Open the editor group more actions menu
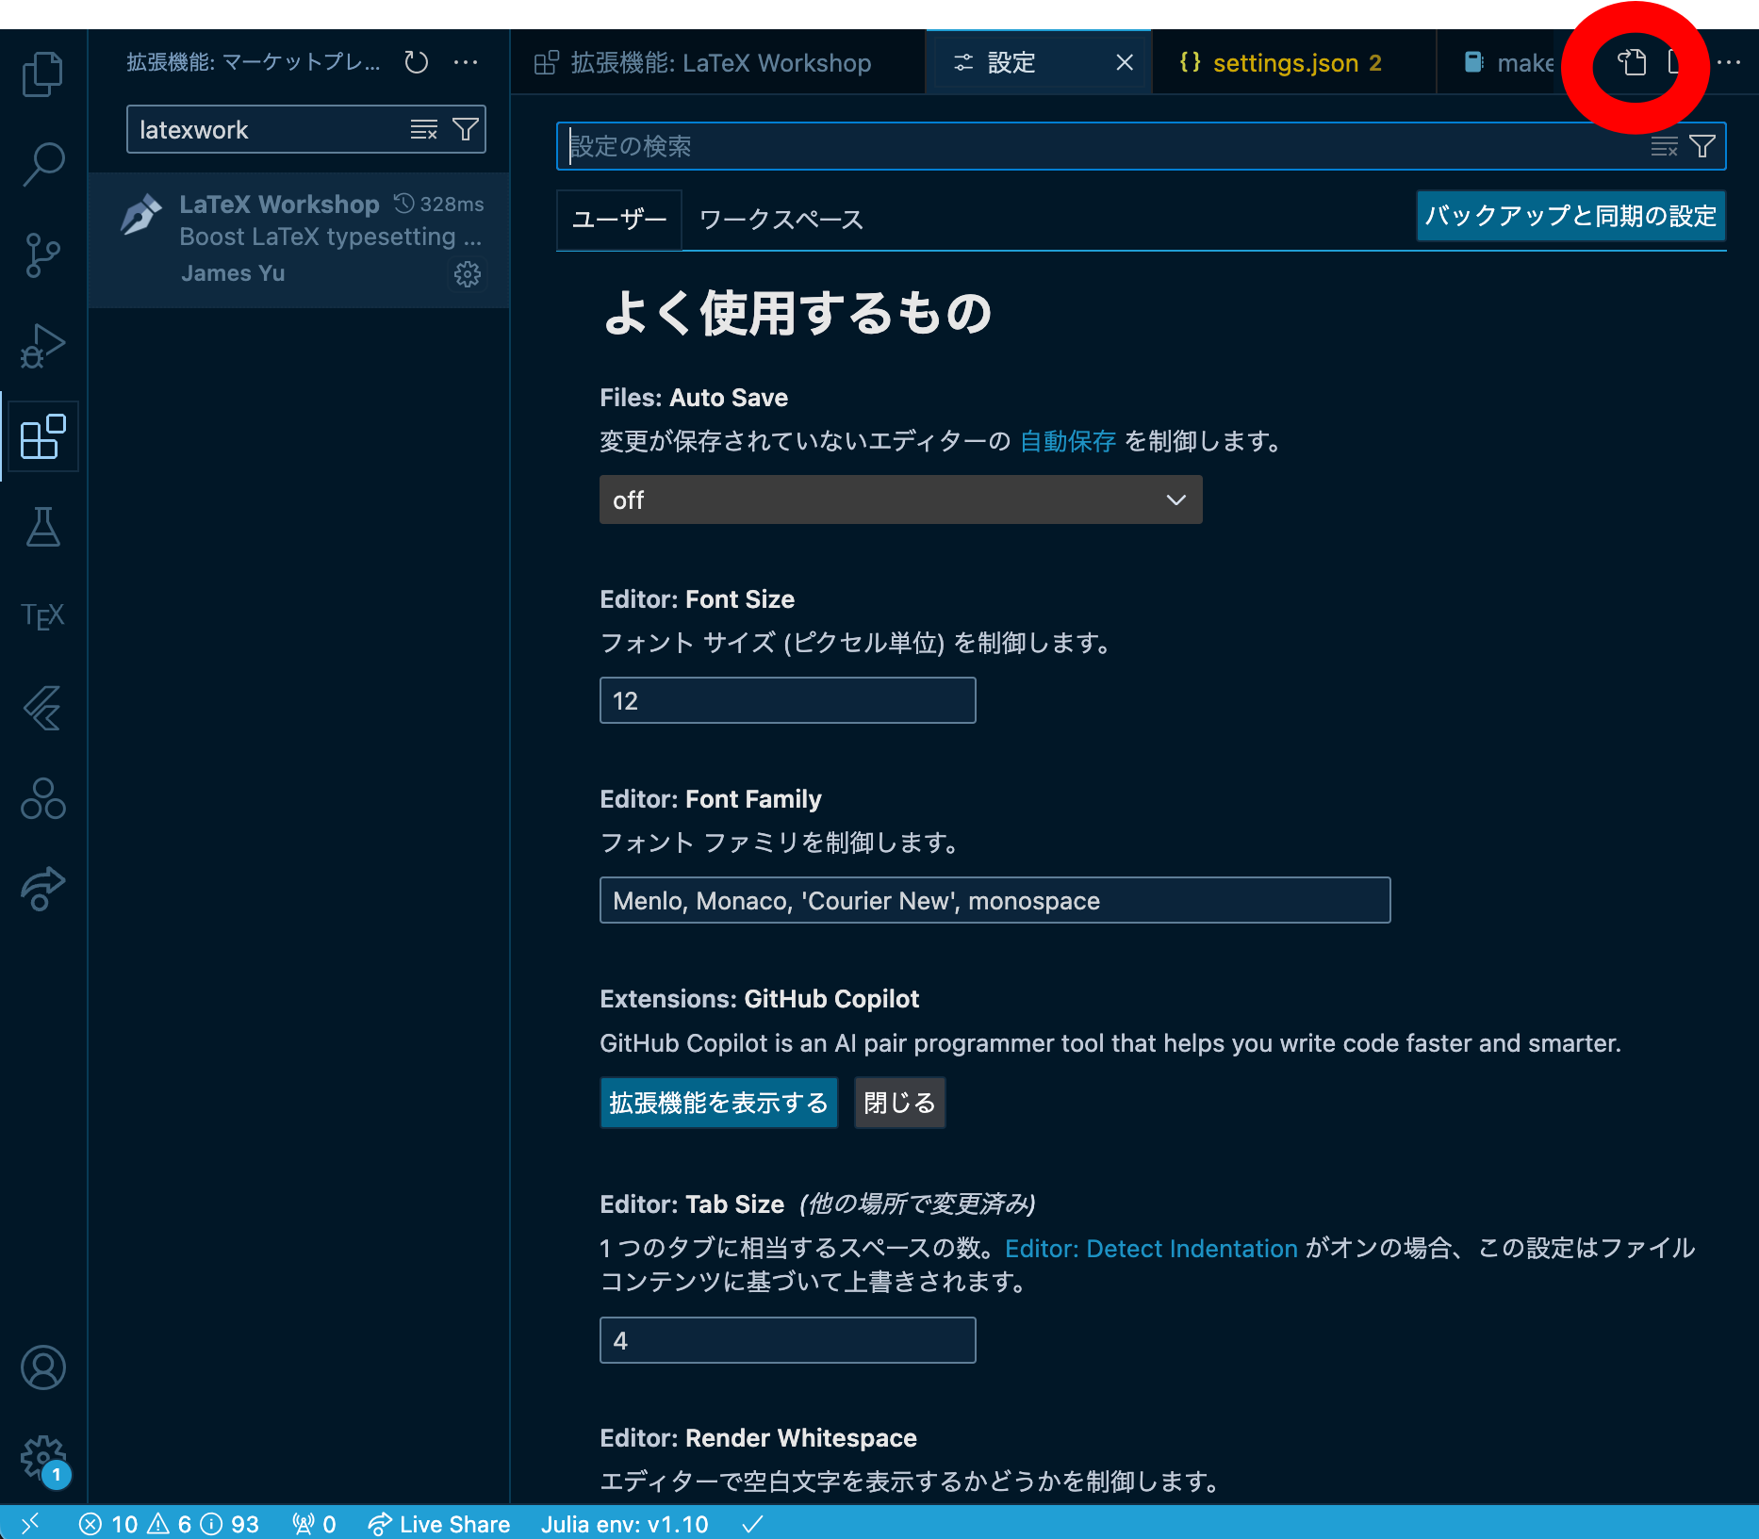This screenshot has width=1759, height=1539. pos(1731,62)
